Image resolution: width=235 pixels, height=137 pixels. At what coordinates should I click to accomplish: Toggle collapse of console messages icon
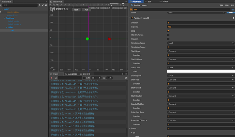(126, 78)
